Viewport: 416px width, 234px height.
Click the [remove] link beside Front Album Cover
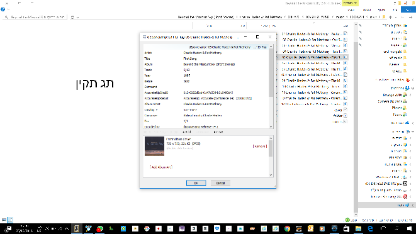click(260, 146)
